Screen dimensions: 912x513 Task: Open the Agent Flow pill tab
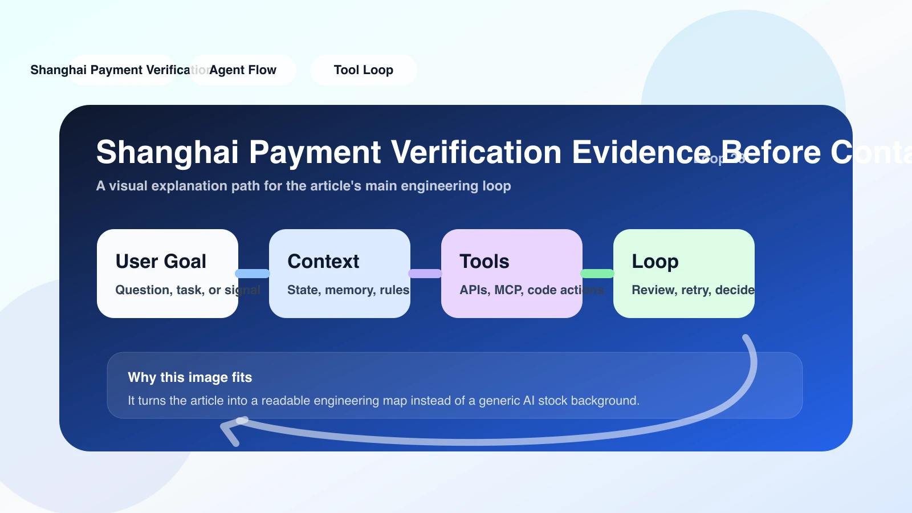[243, 70]
